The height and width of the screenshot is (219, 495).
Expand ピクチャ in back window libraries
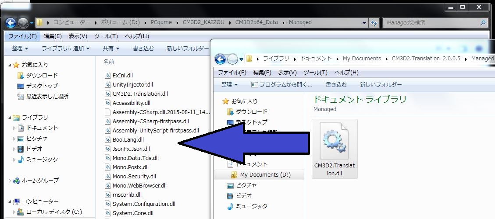pyautogui.click(x=14, y=139)
